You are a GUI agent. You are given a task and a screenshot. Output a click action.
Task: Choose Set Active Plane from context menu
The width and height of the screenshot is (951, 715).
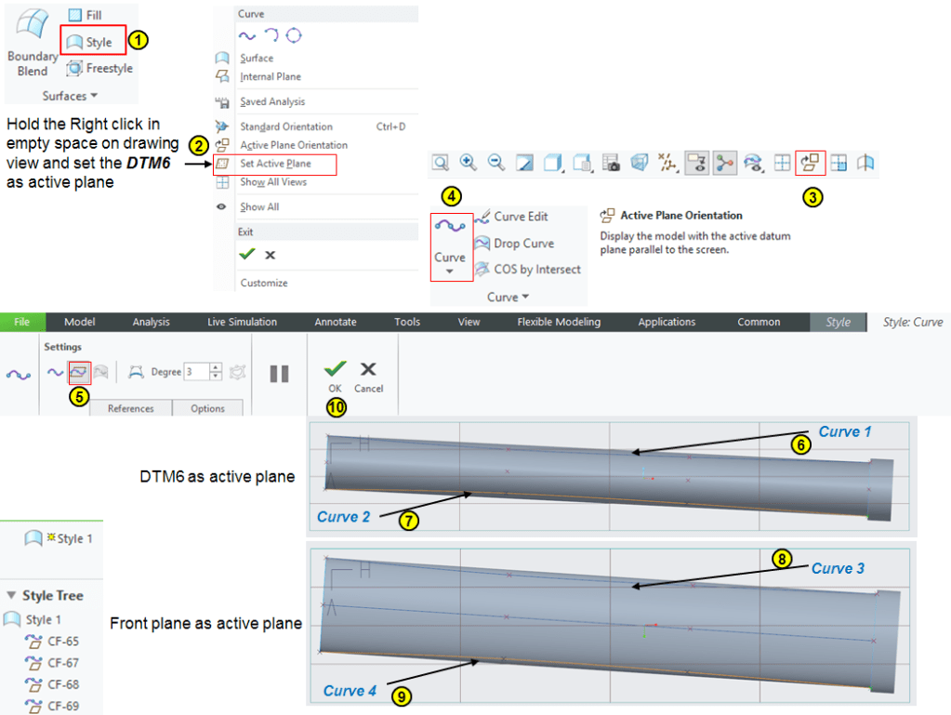[274, 165]
